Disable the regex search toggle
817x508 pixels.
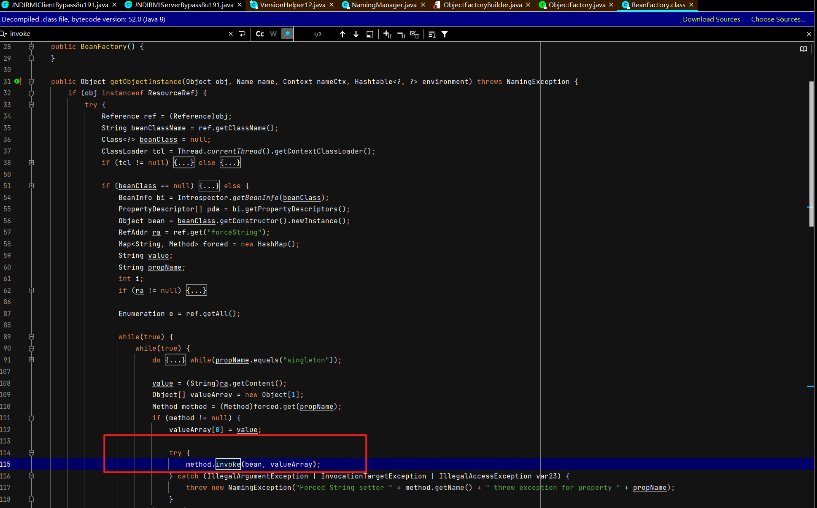click(287, 34)
